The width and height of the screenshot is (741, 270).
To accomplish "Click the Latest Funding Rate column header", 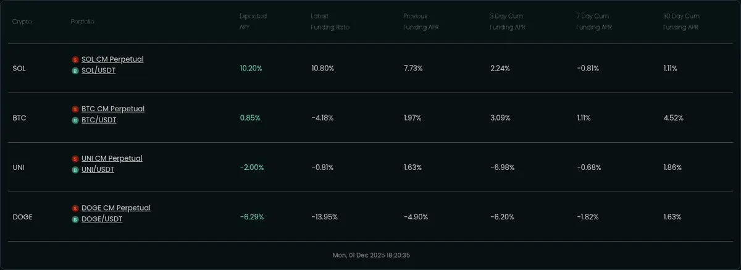I will [328, 22].
